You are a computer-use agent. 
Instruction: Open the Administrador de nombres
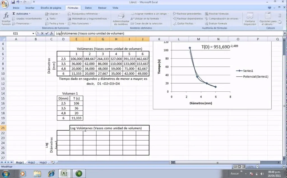(x=121, y=19)
